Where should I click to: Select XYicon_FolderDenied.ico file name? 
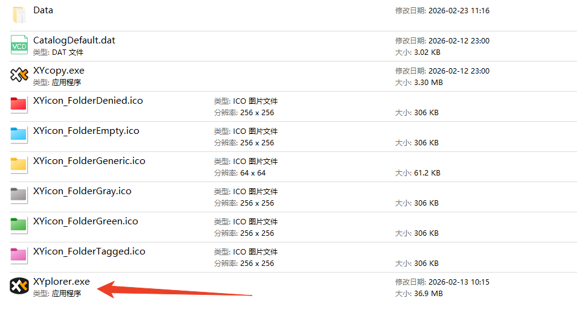88,101
